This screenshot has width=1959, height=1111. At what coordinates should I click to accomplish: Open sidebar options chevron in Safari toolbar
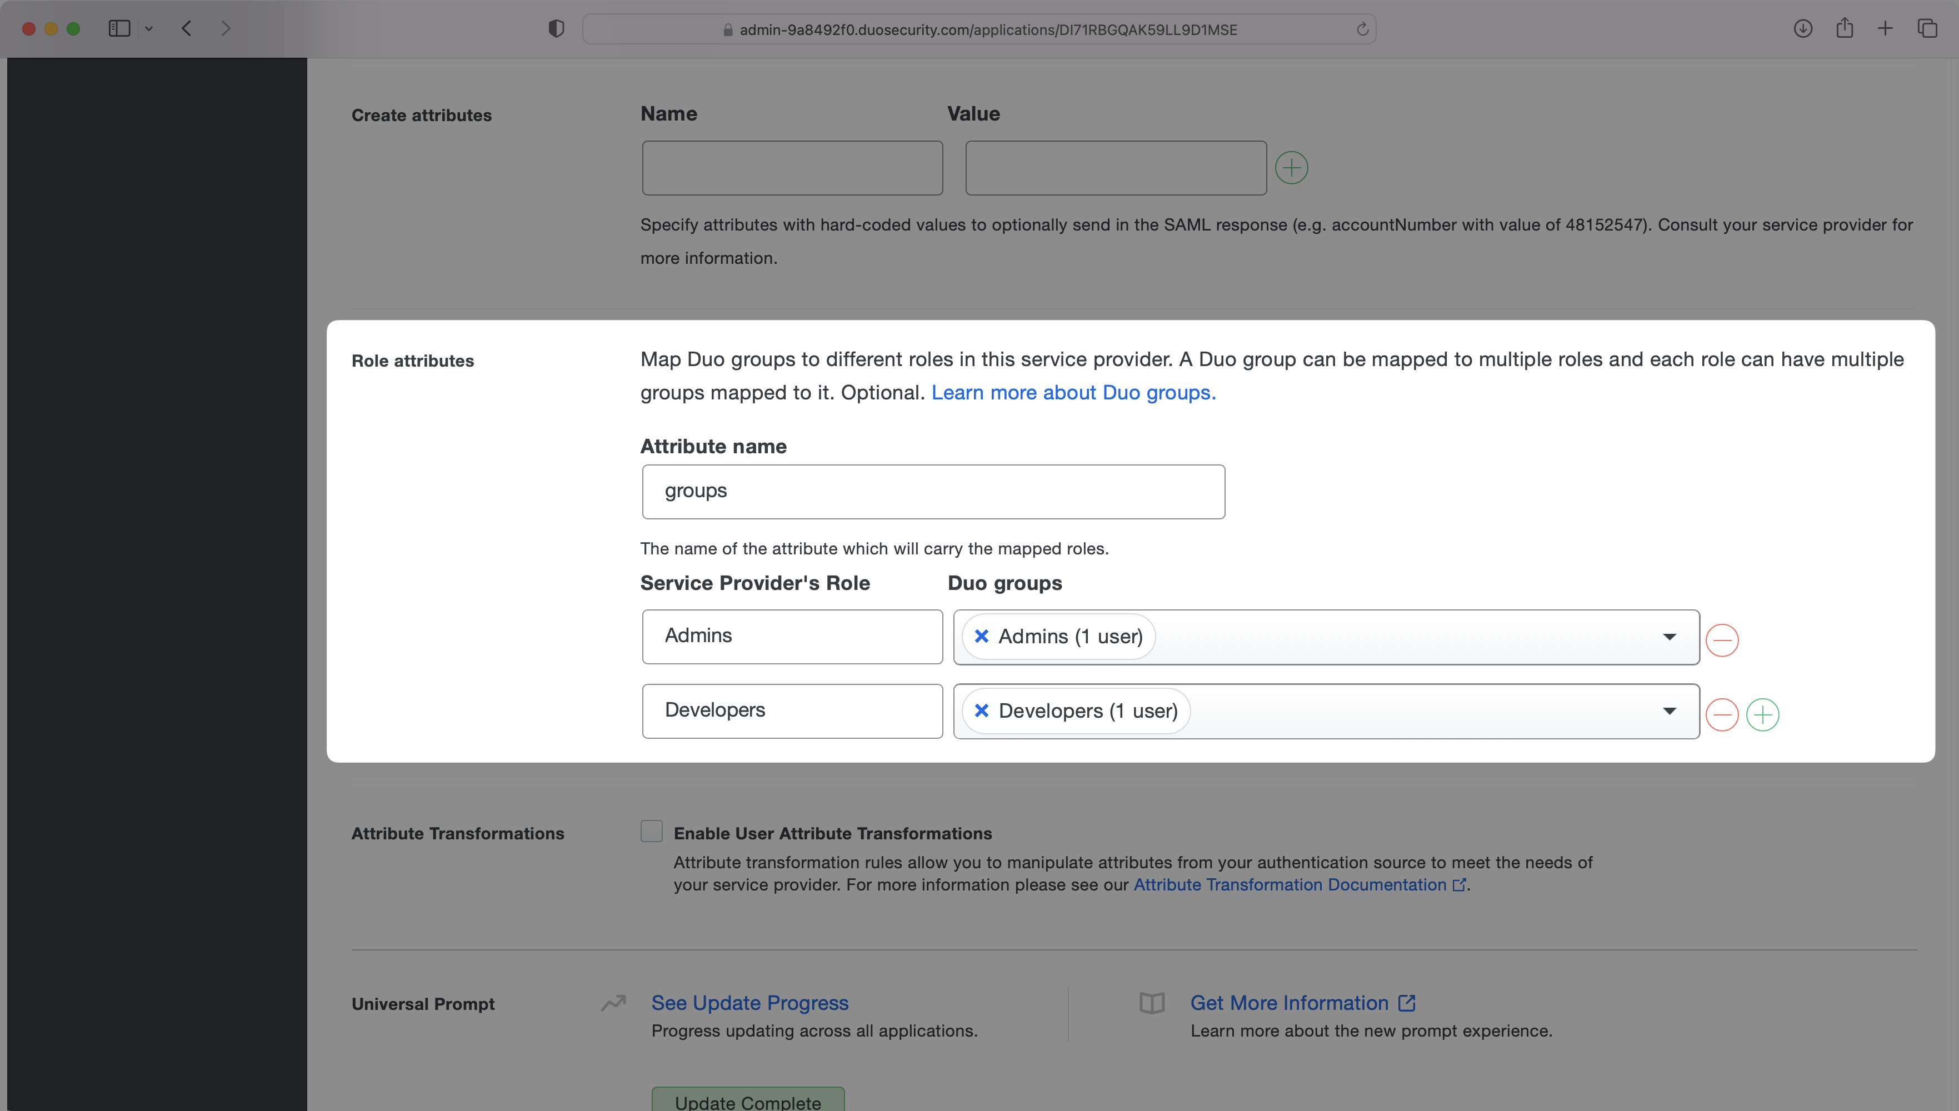point(149,29)
